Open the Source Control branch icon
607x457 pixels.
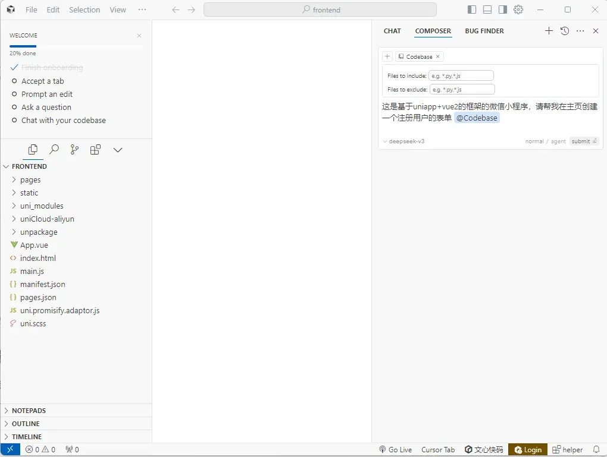[75, 150]
